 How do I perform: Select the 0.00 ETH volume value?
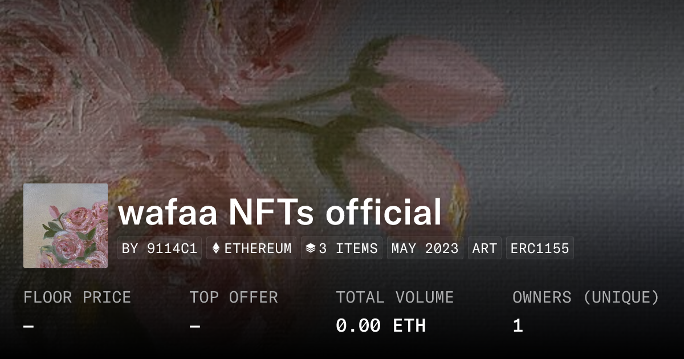pyautogui.click(x=381, y=326)
